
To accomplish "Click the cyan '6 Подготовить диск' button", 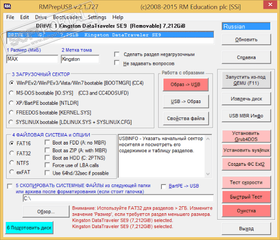I will [29, 227].
